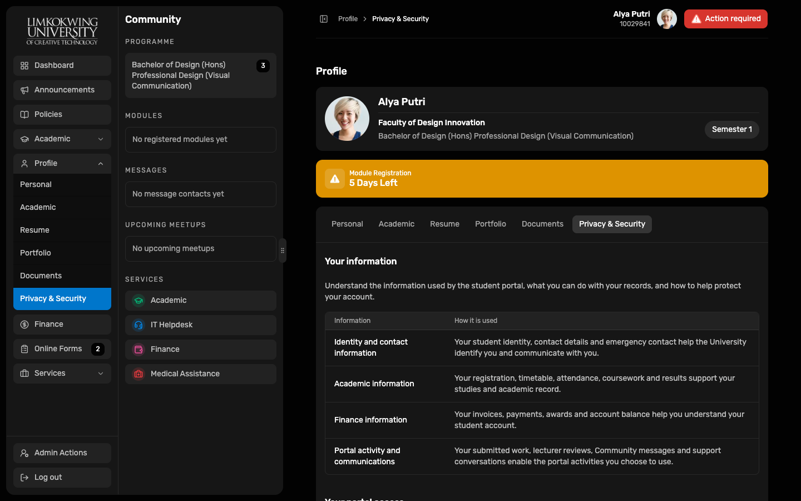Open the Bachelor of Design programme card
This screenshot has width=801, height=501.
tap(201, 76)
